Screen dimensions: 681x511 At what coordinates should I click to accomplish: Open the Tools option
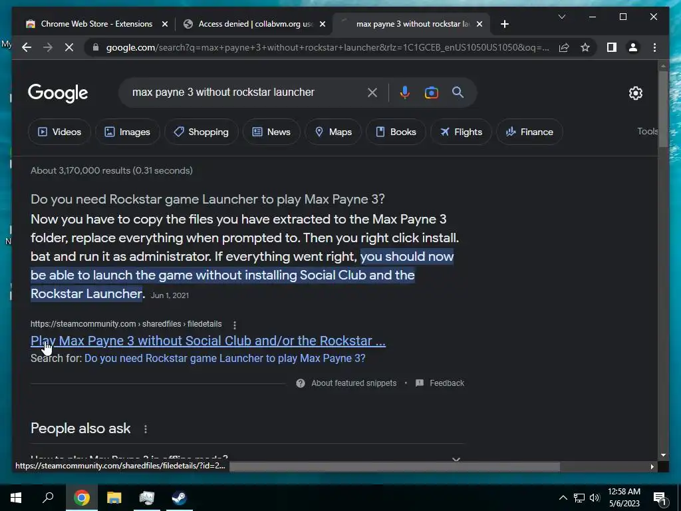click(647, 131)
